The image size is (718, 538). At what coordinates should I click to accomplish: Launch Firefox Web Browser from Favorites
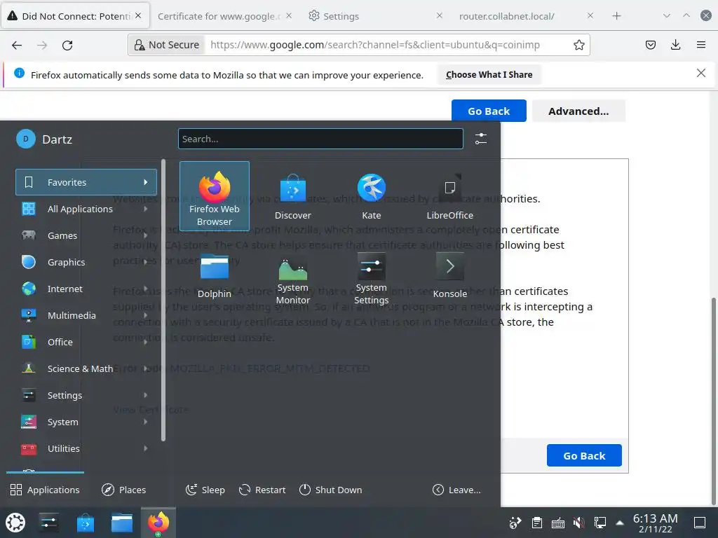pos(215,196)
